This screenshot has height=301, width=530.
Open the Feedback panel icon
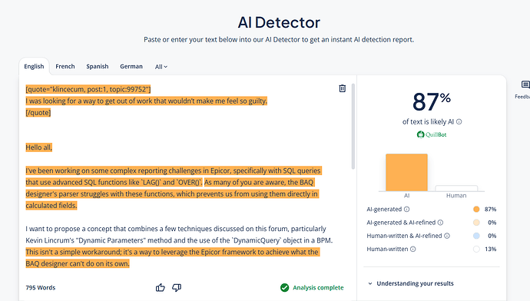525,84
